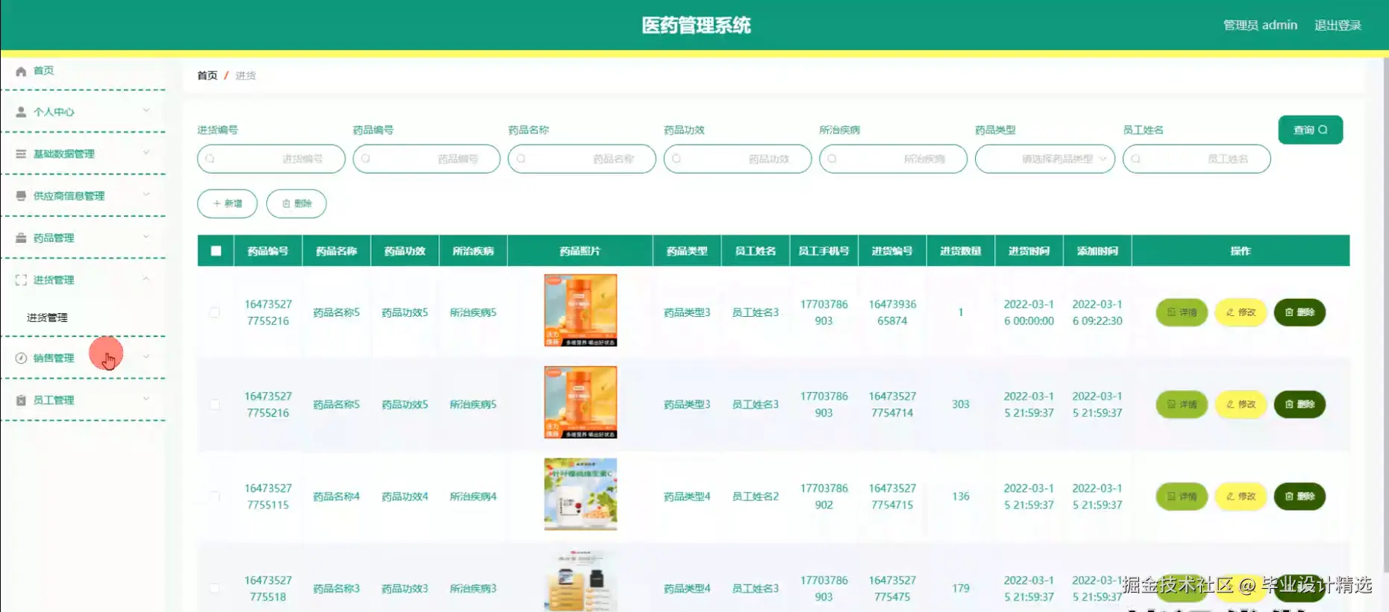This screenshot has width=1389, height=612.
Task: Click the list icon next to 基础数据管理
Action: 21,154
